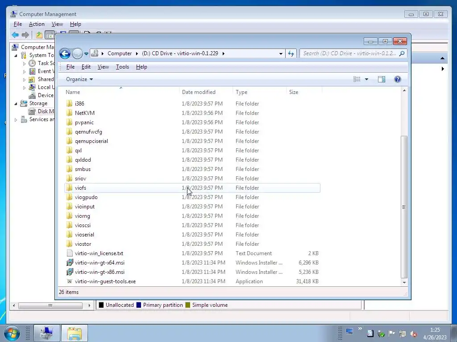Open recent locations dropdown beside Forward arrow
This screenshot has height=342, width=457.
tap(86, 54)
